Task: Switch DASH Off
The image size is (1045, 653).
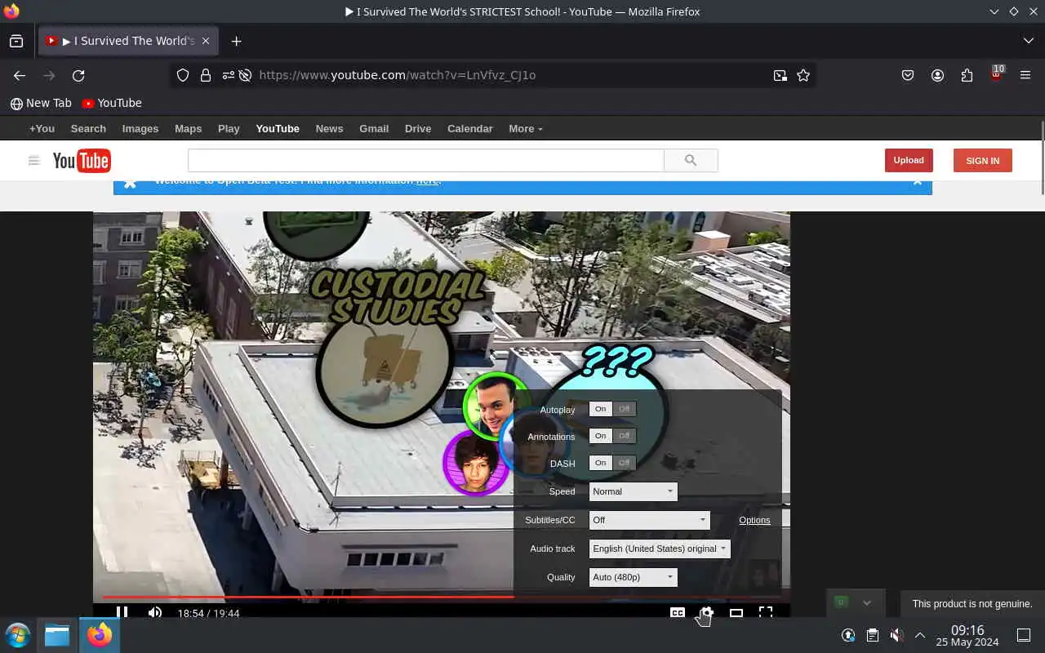Action: [625, 463]
